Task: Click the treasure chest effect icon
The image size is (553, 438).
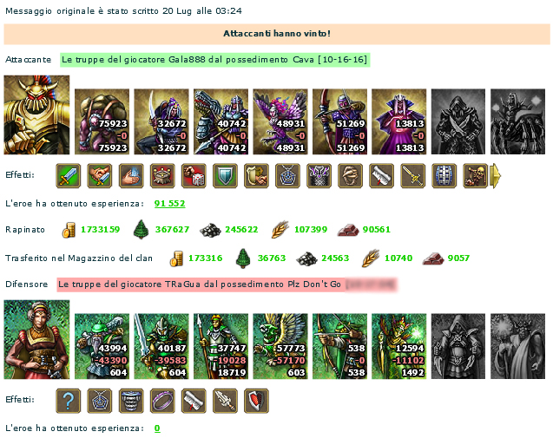Action: pyautogui.click(x=162, y=175)
